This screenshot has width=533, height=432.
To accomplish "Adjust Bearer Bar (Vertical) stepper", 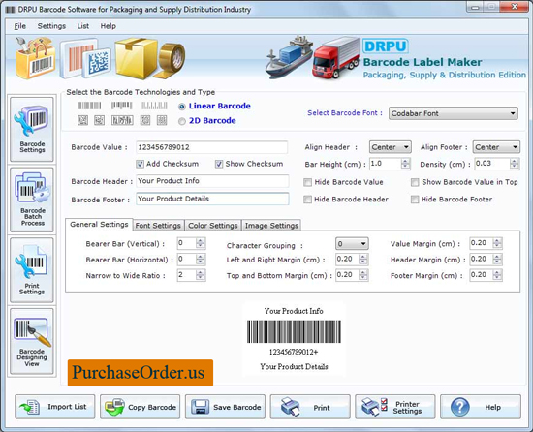I will 201,243.
